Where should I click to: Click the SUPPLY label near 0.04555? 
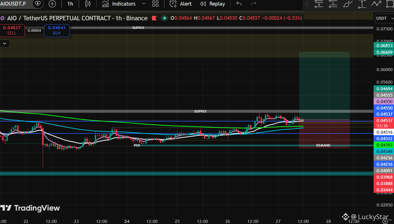[200, 111]
